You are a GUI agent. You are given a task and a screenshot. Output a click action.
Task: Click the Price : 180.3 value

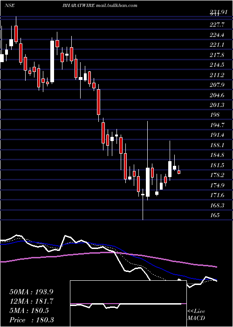32,320
